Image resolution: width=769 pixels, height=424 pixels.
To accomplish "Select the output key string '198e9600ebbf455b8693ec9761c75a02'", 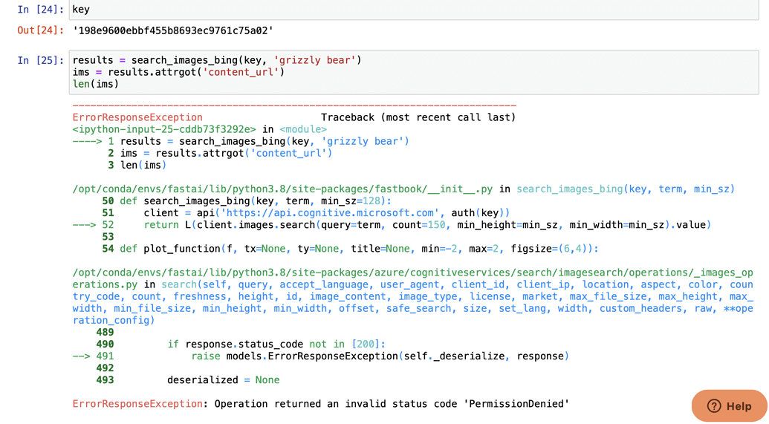I will [x=173, y=30].
